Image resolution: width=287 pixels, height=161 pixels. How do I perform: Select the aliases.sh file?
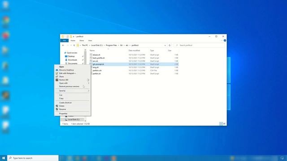click(x=96, y=55)
